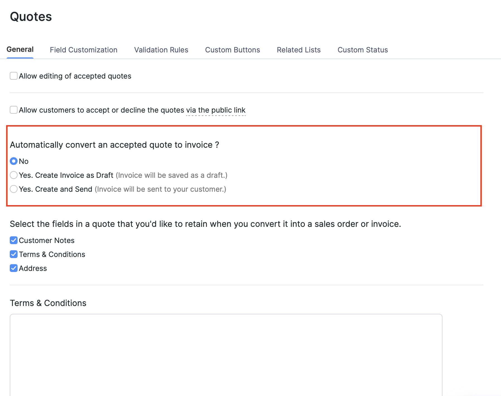Open the Related Lists tab
This screenshot has height=396, width=501.
298,50
